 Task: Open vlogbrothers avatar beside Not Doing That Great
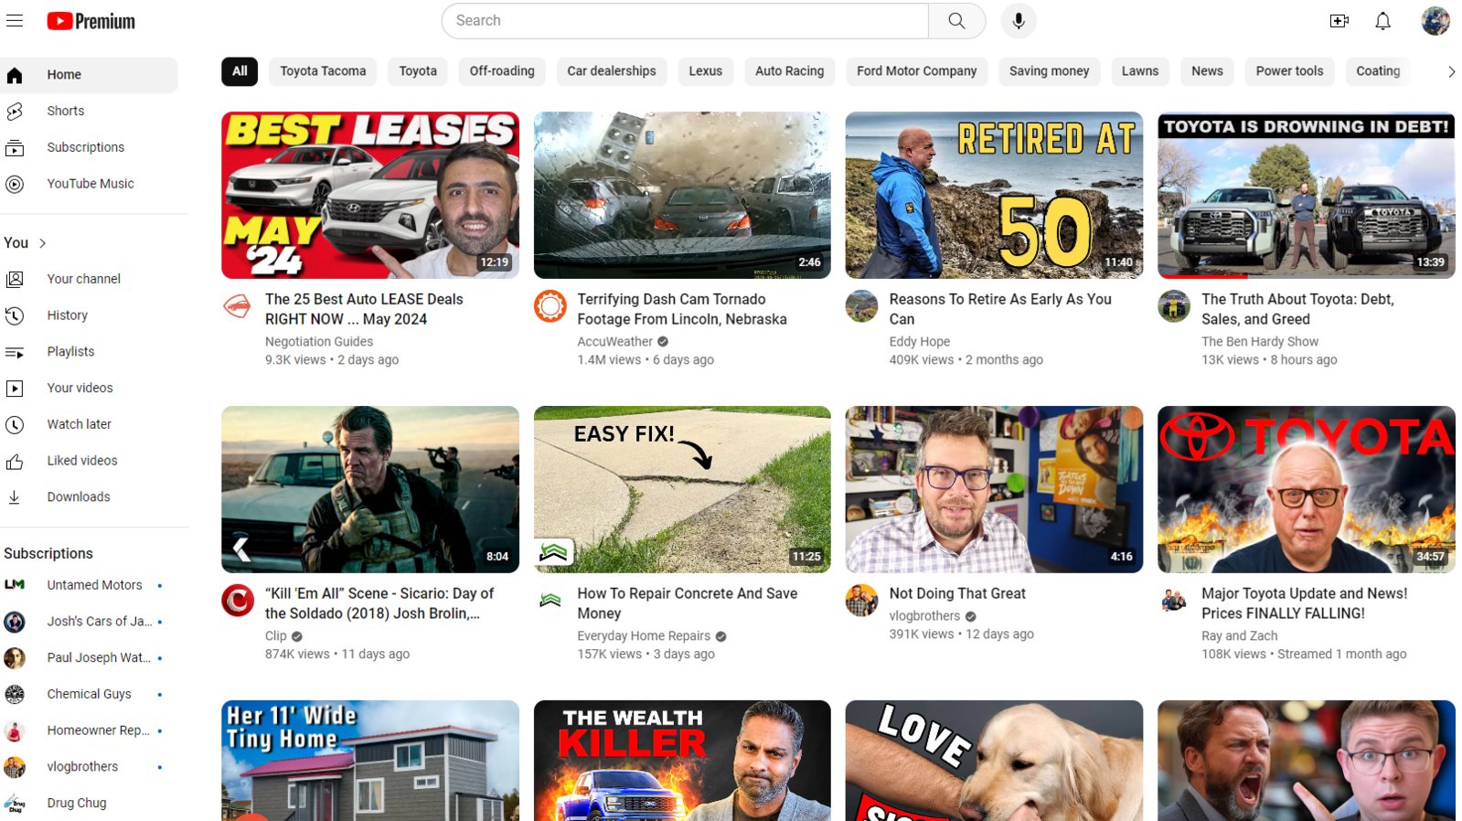pos(861,601)
